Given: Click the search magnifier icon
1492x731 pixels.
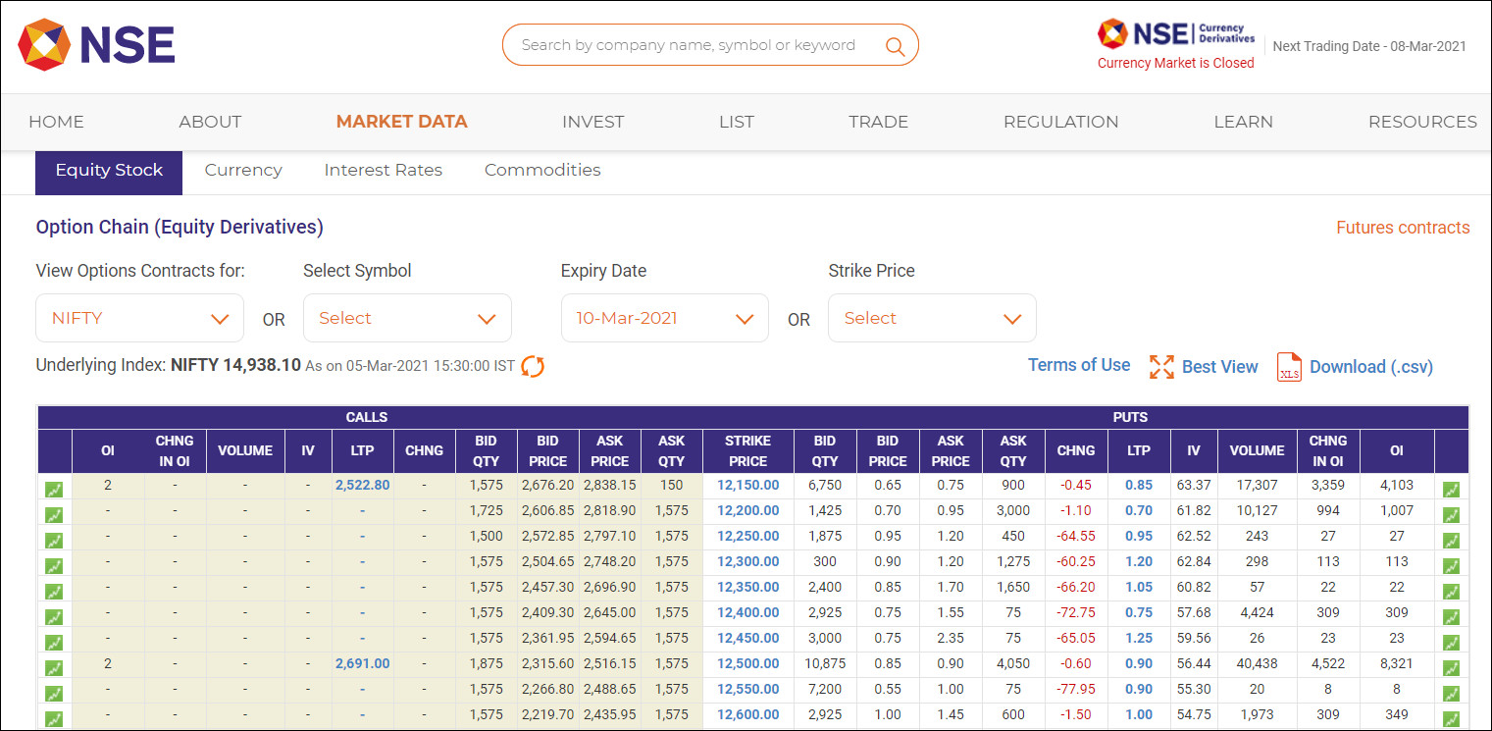Looking at the screenshot, I should pyautogui.click(x=895, y=46).
